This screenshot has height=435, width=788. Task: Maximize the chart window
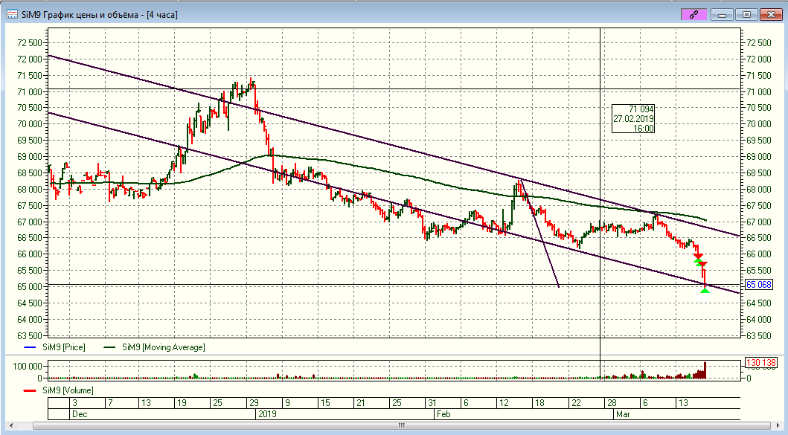747,14
